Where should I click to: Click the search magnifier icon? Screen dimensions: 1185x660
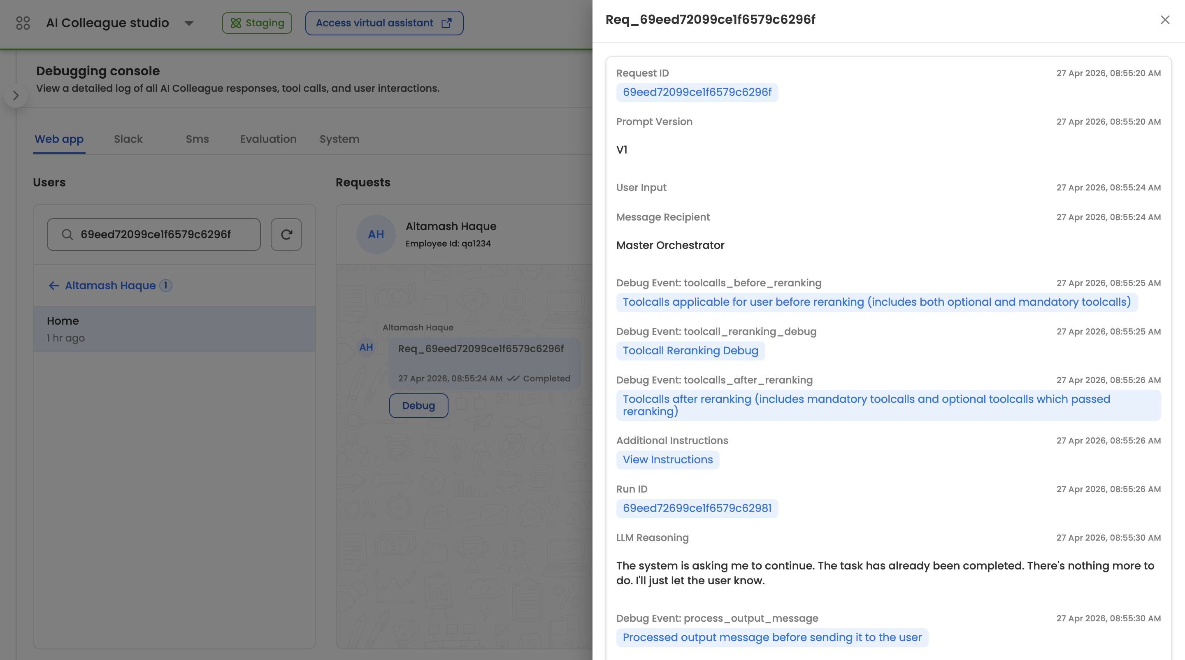coord(67,235)
